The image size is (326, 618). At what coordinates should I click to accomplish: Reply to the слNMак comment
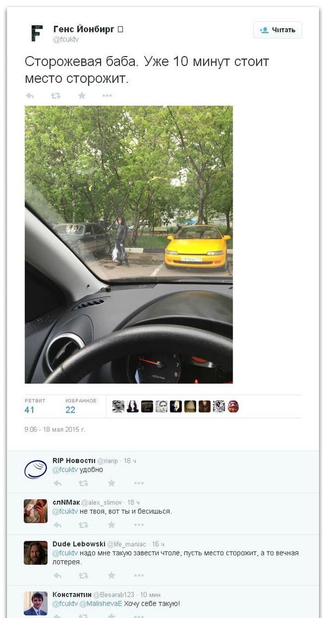(x=58, y=524)
